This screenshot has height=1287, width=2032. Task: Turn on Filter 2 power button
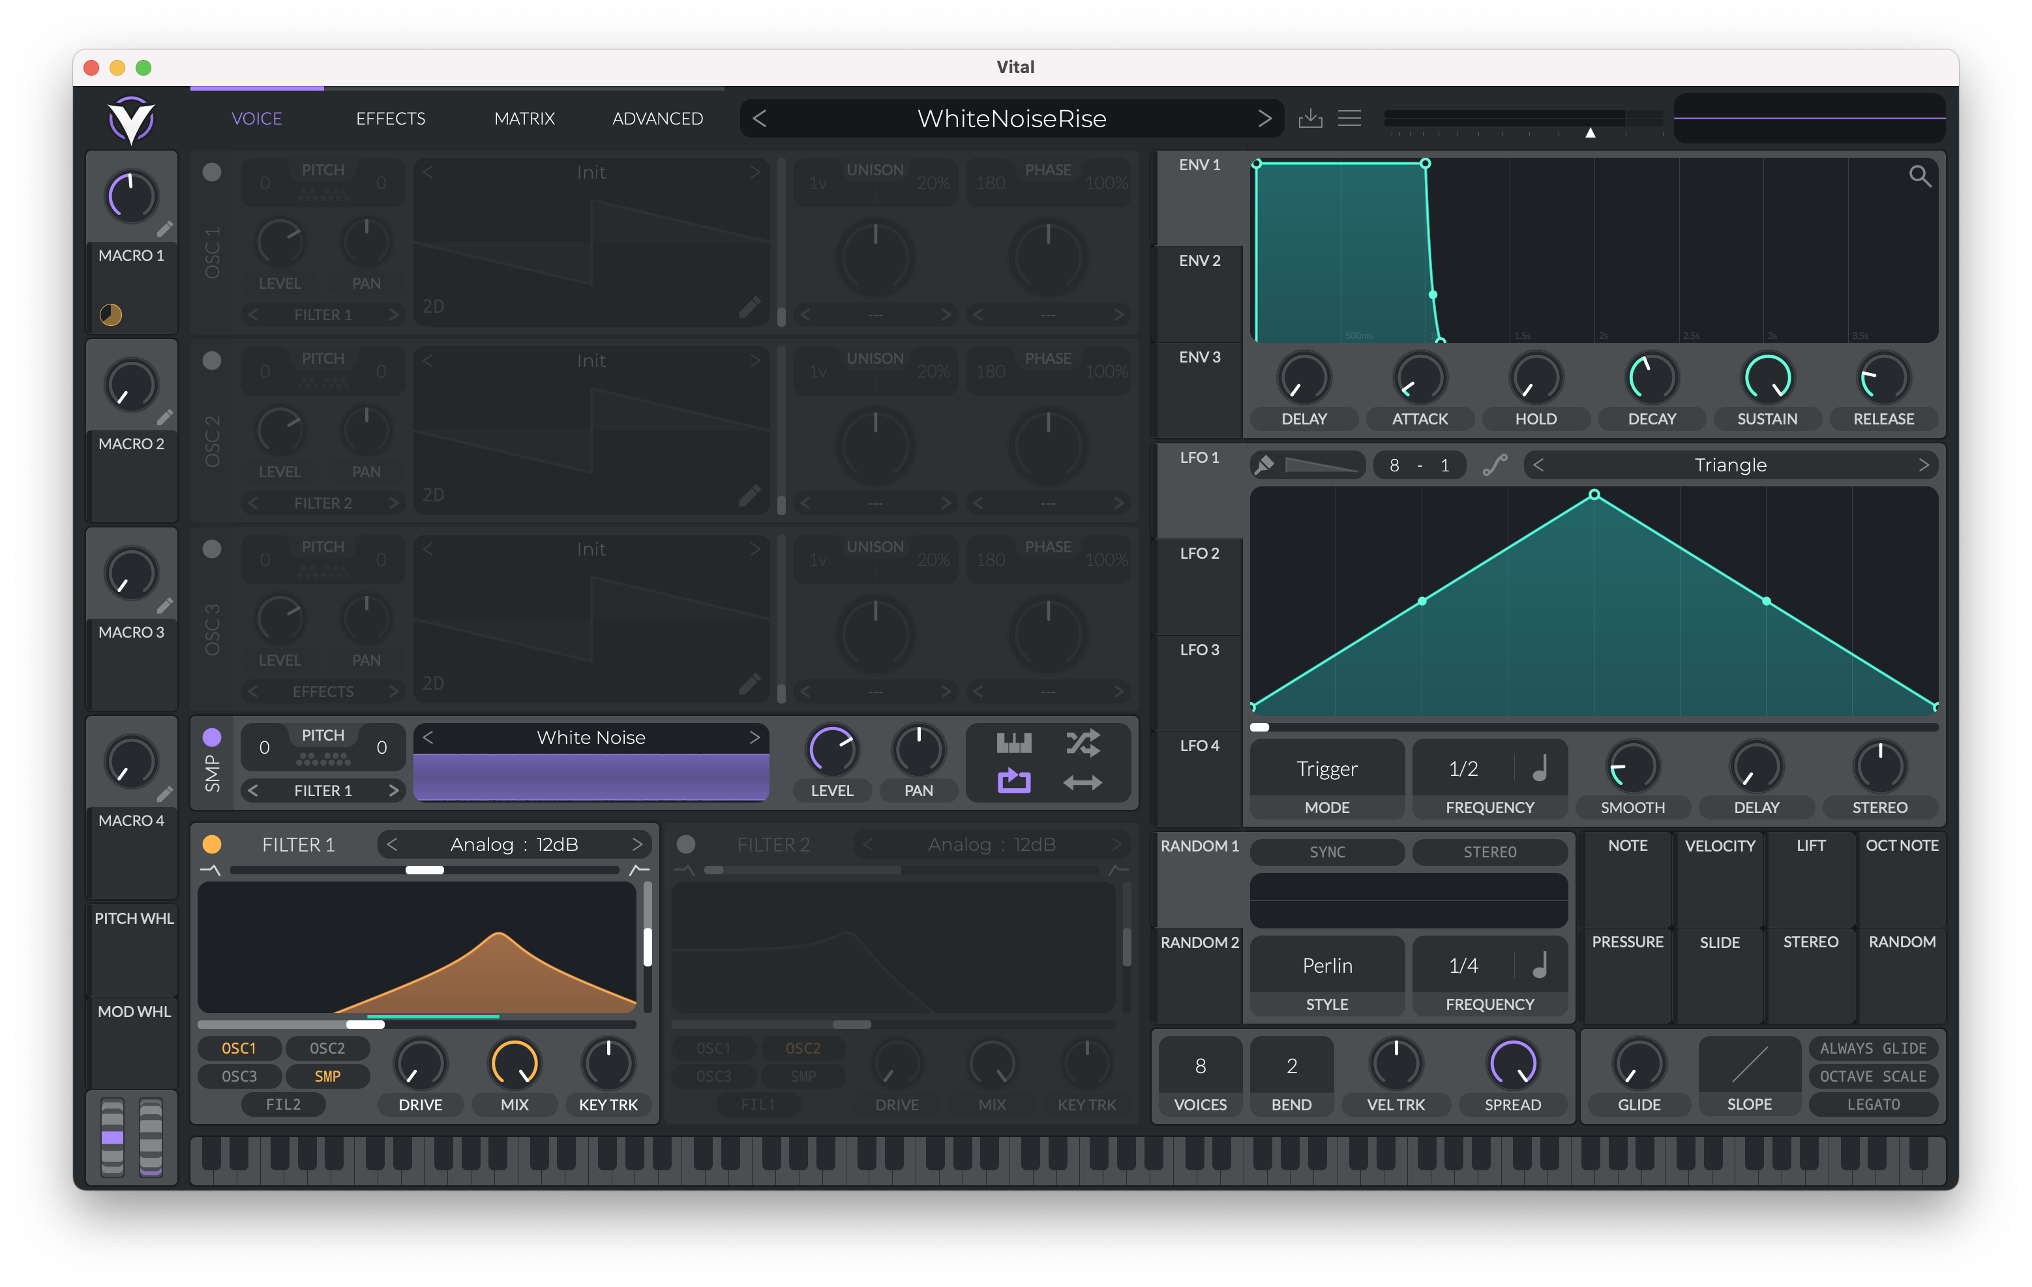point(686,844)
